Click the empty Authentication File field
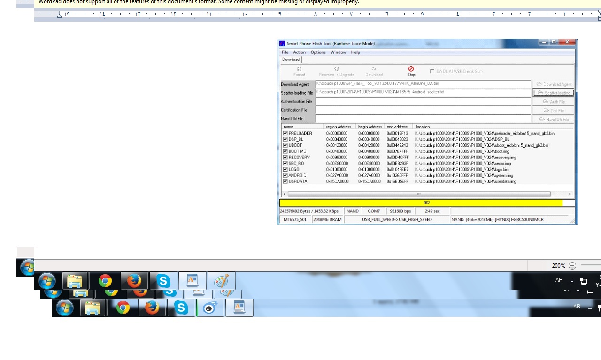Image resolution: width=601 pixels, height=360 pixels. pyautogui.click(x=423, y=101)
